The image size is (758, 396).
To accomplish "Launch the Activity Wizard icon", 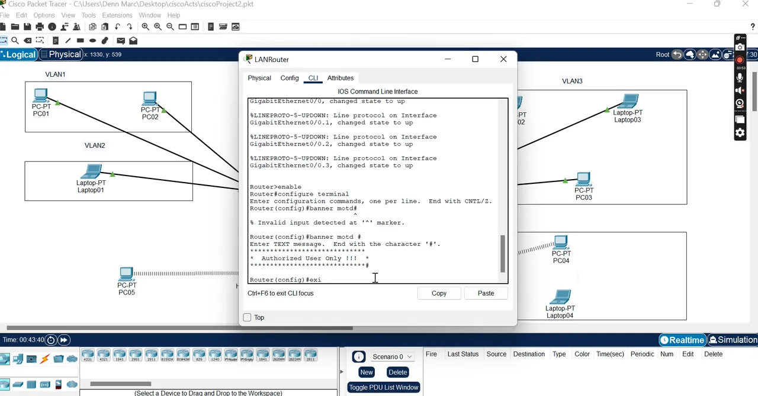I will 77,27.
